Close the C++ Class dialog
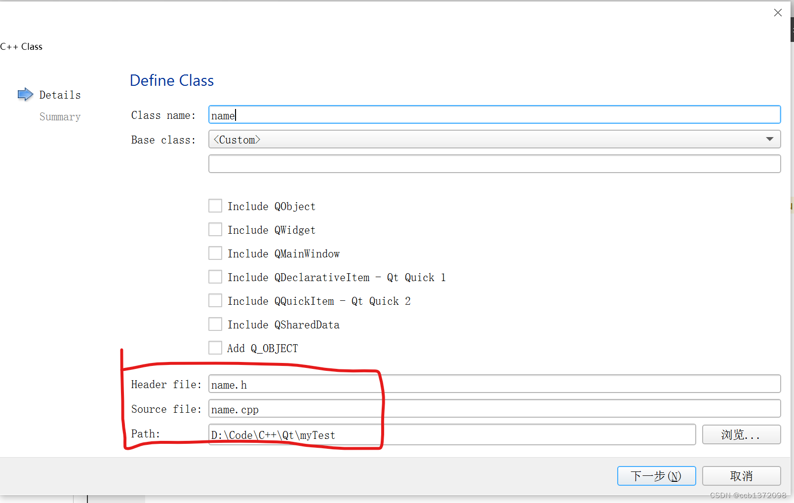The height and width of the screenshot is (503, 794). pos(778,13)
